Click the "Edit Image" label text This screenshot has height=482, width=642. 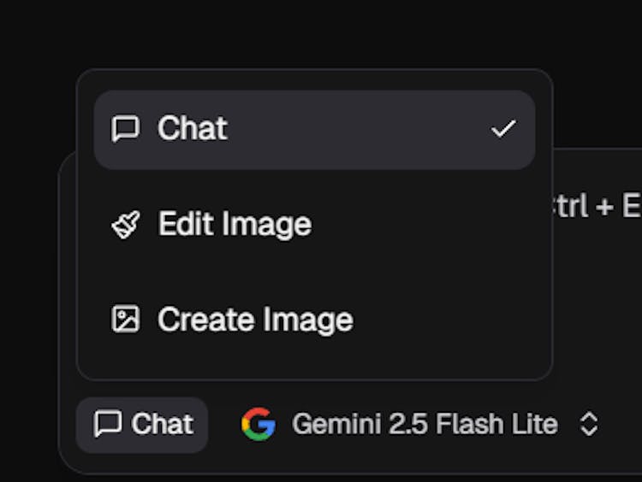pos(235,225)
